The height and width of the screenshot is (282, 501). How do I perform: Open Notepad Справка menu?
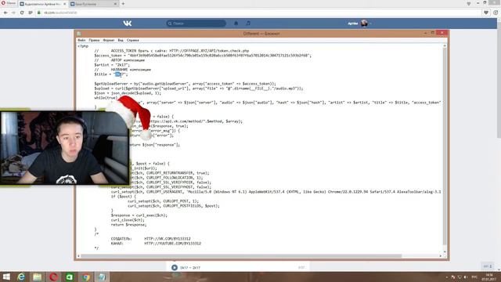(132, 40)
